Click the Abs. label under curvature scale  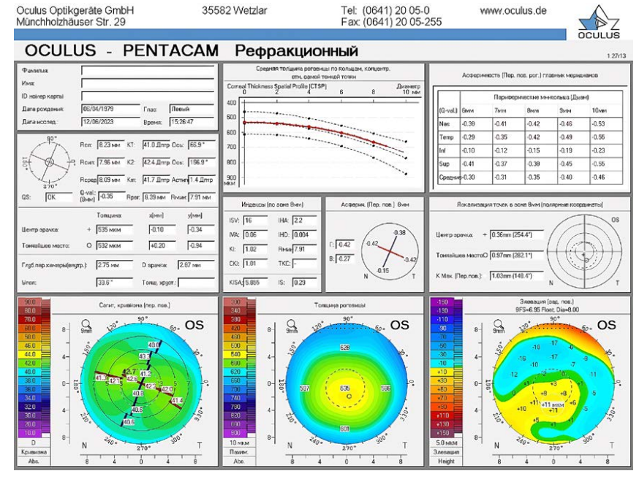(32, 461)
